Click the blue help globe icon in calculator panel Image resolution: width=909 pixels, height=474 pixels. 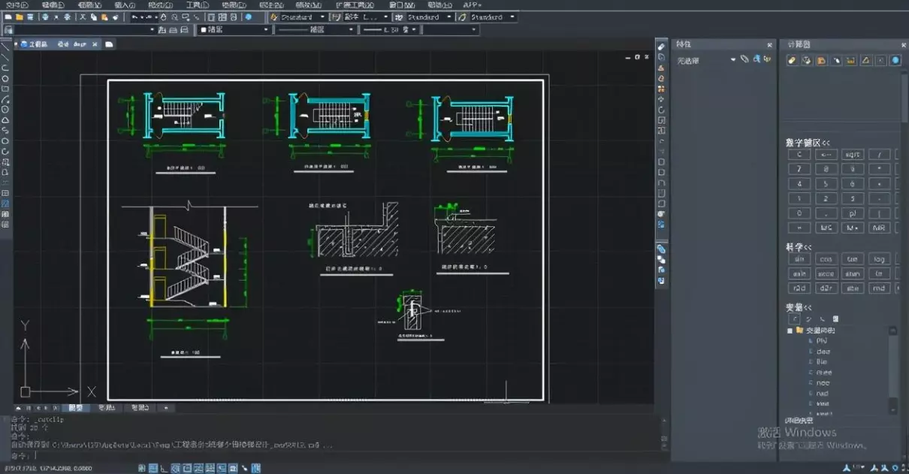[x=895, y=60]
